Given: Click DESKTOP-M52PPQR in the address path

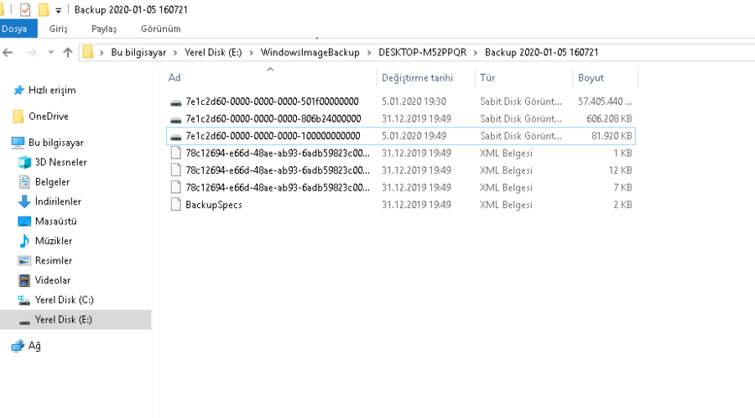Looking at the screenshot, I should 422,53.
